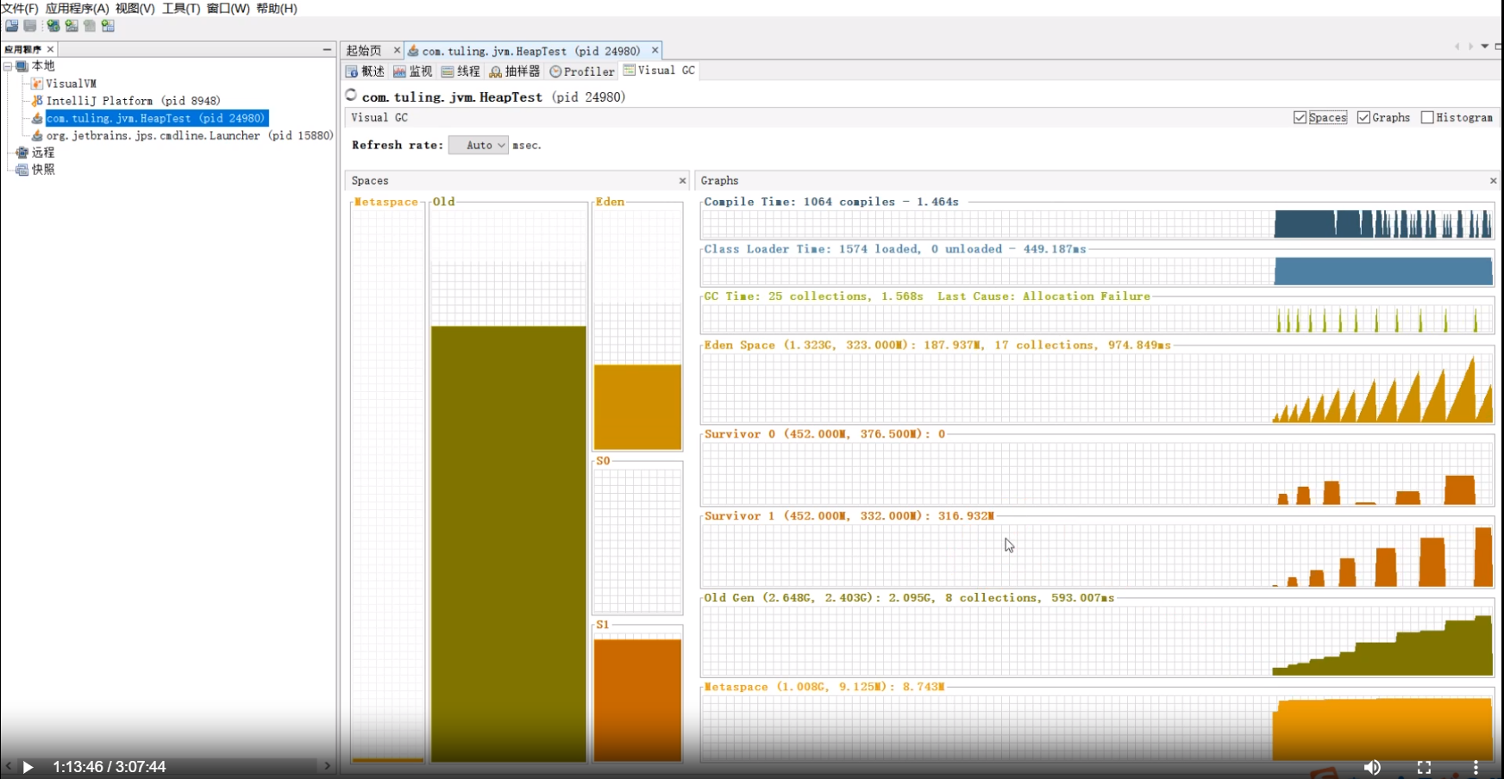1504x779 pixels.
Task: Click the Java icon beside org.jetbrains.jps.cmdline.Launcher
Action: (37, 135)
